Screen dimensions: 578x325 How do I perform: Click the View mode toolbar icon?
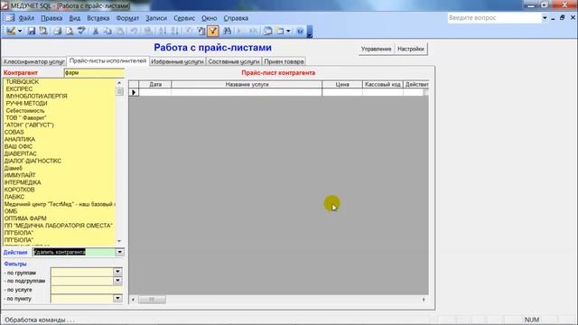click(11, 31)
